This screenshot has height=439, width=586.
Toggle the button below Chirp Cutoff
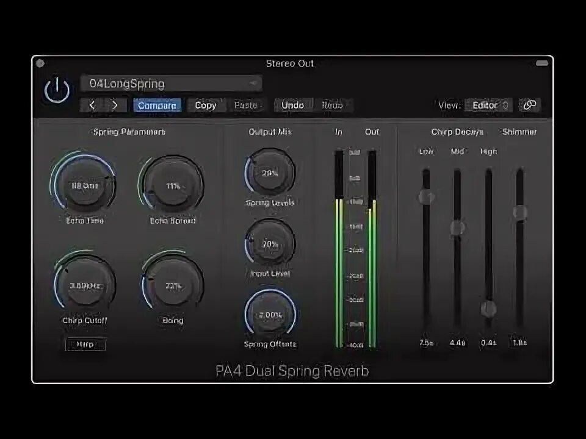[85, 344]
